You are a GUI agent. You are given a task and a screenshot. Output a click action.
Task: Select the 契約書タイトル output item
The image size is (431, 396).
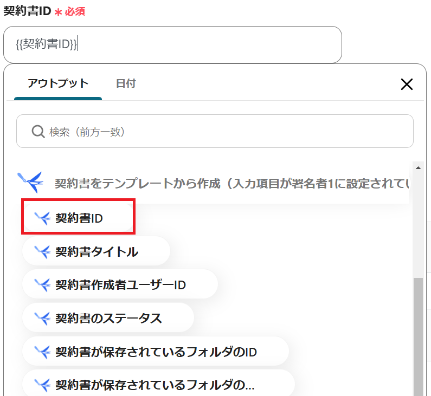click(97, 251)
